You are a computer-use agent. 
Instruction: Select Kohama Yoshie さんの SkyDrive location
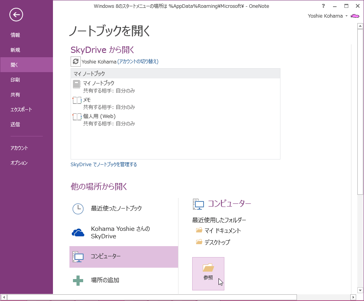pyautogui.click(x=124, y=232)
